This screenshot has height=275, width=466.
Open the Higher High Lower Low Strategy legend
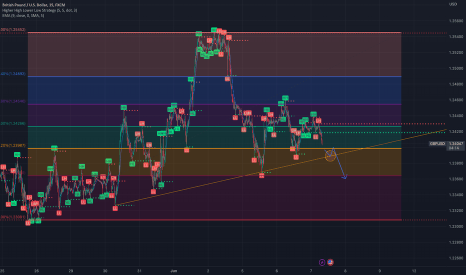(x=39, y=10)
